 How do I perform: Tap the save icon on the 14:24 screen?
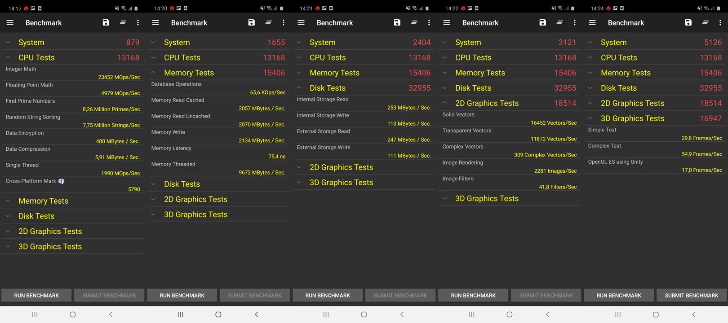(688, 22)
